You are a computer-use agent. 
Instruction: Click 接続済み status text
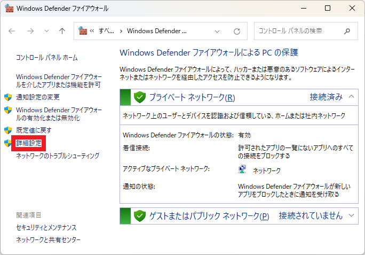(326, 97)
